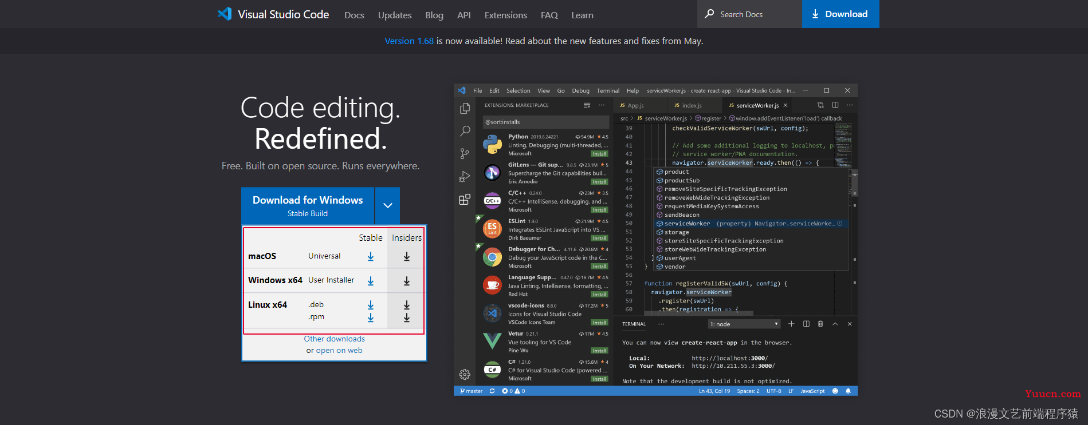Viewport: 1088px width, 425px height.
Task: Click Search icon in editor activity bar
Action: click(465, 131)
